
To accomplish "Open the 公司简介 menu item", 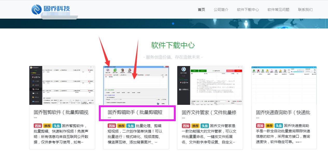I will click(221, 10).
